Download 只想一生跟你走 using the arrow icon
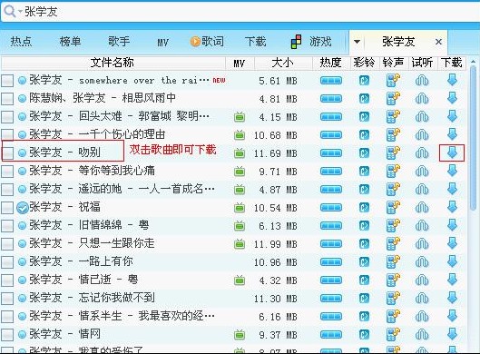This screenshot has width=480, height=354. (x=452, y=243)
